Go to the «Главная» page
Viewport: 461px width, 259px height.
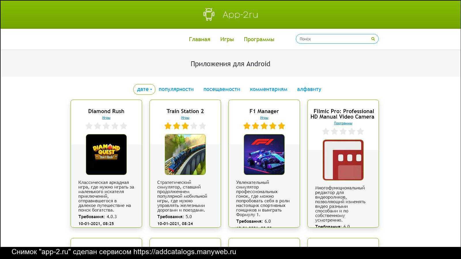pos(200,39)
